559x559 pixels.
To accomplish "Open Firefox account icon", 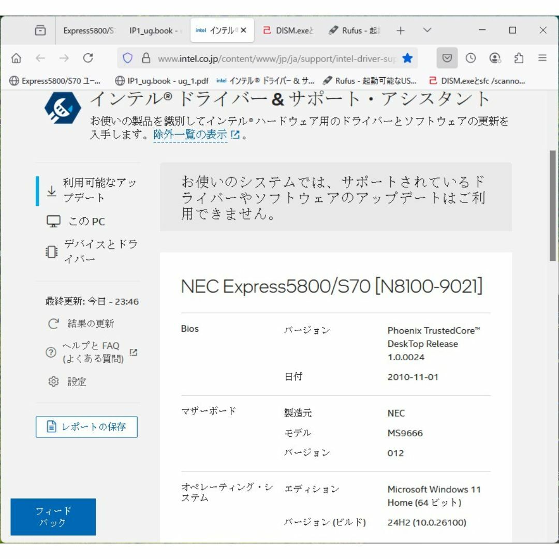I will pos(495,58).
